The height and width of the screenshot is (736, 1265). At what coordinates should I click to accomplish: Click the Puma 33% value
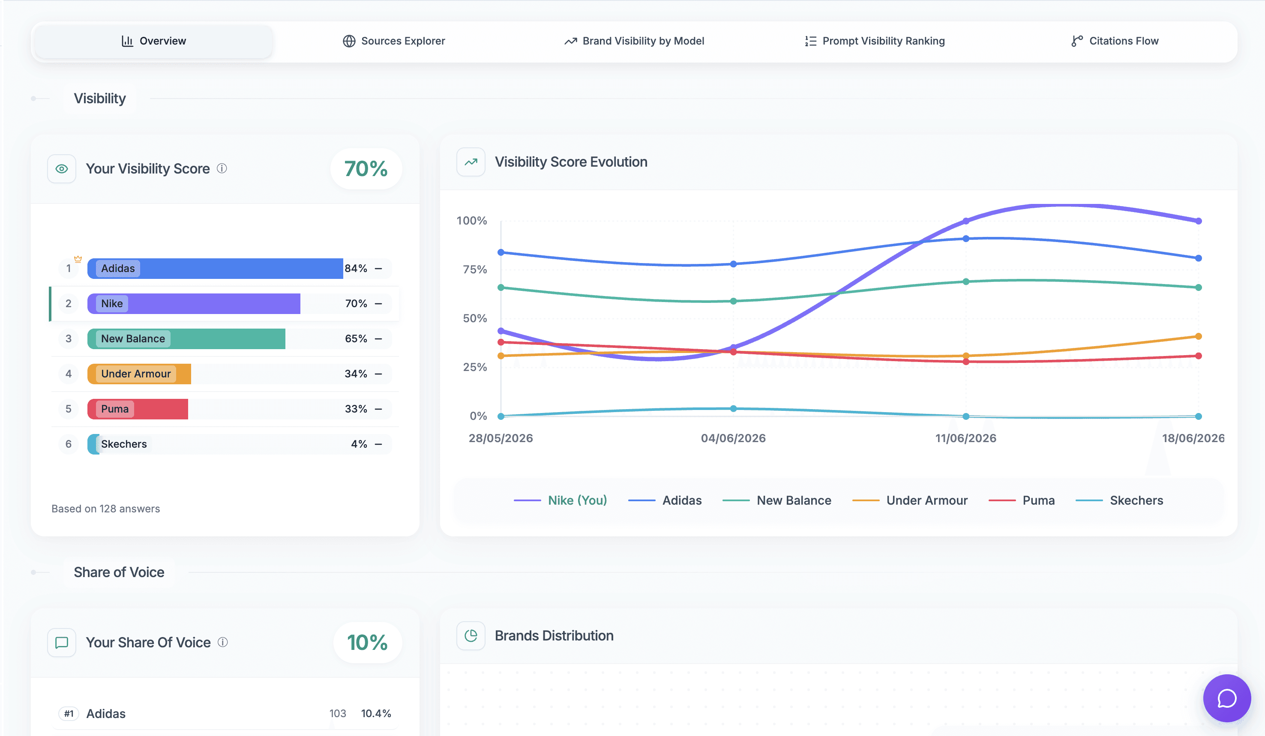pos(356,409)
